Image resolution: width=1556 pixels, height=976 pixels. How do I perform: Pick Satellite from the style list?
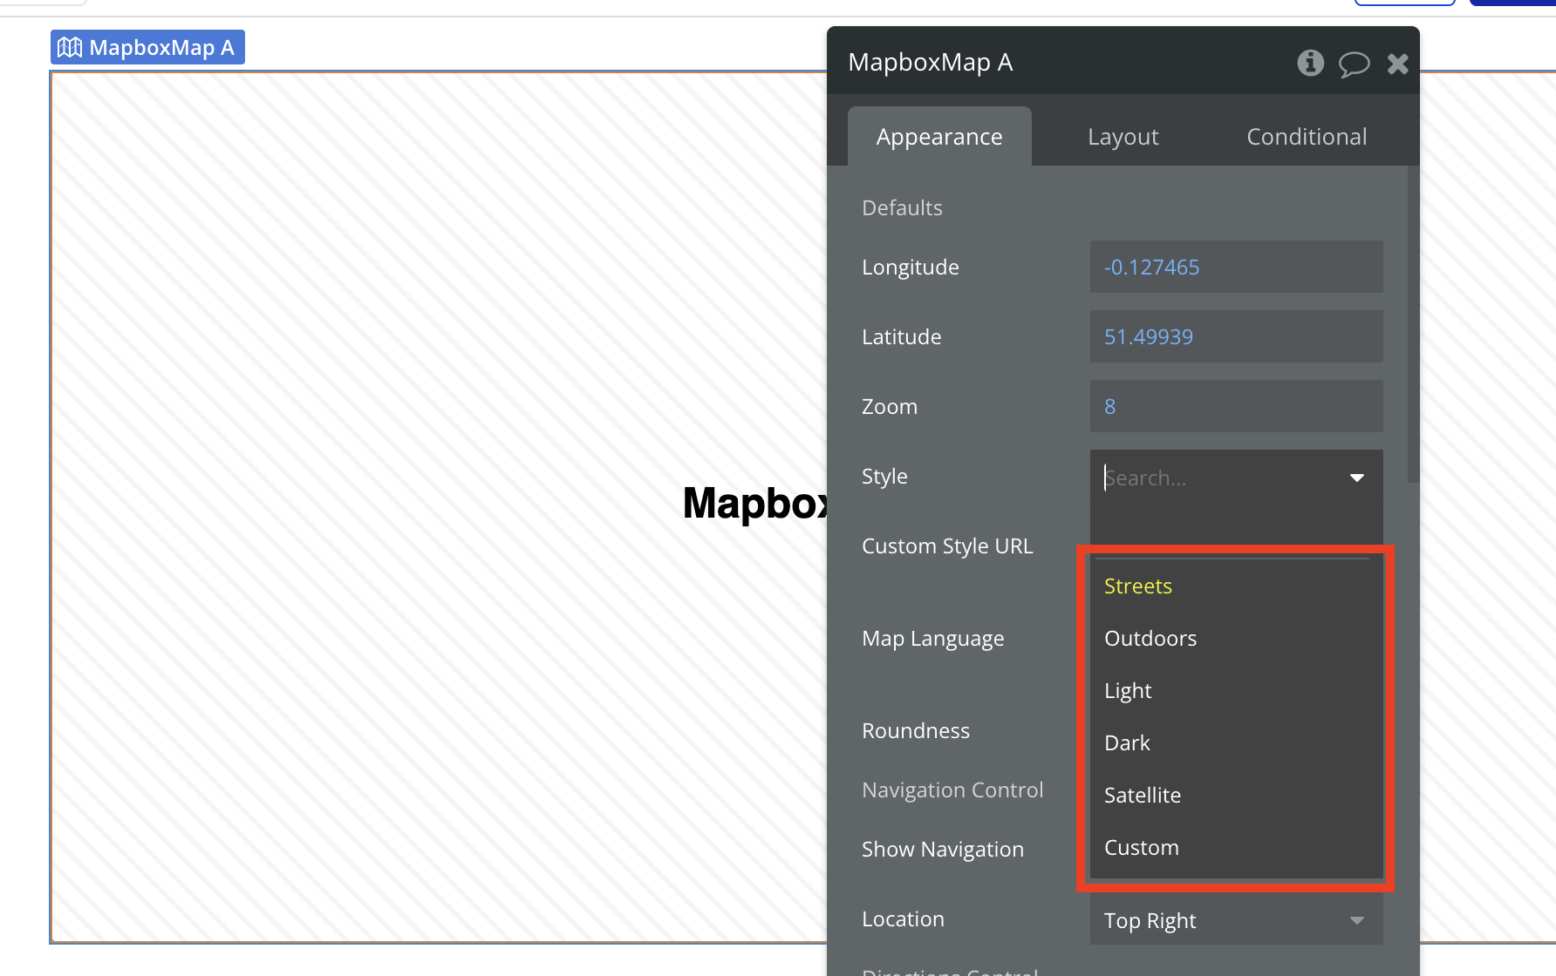coord(1142,796)
